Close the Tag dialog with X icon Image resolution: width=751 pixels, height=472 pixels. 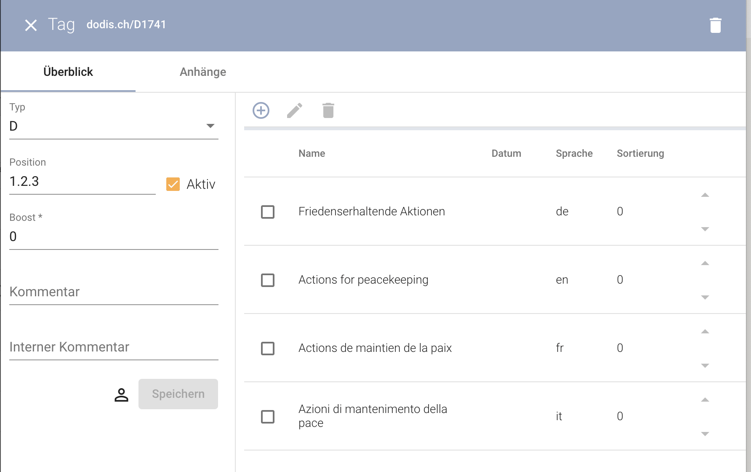coord(31,25)
